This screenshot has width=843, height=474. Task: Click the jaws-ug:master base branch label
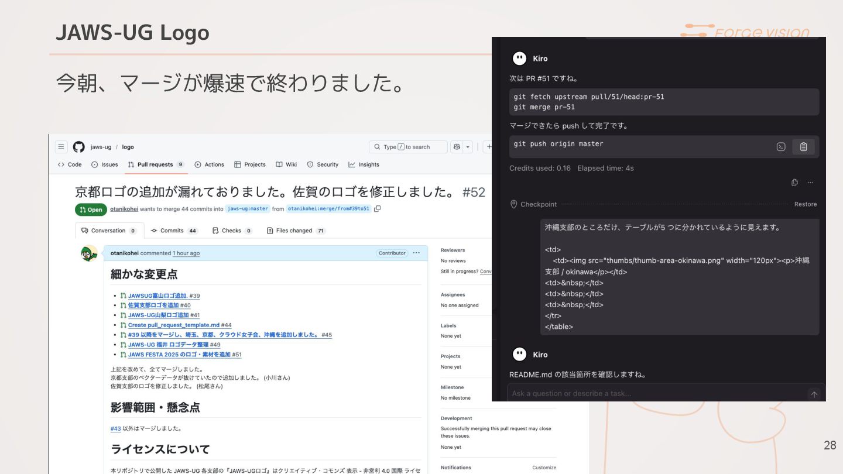[248, 209]
